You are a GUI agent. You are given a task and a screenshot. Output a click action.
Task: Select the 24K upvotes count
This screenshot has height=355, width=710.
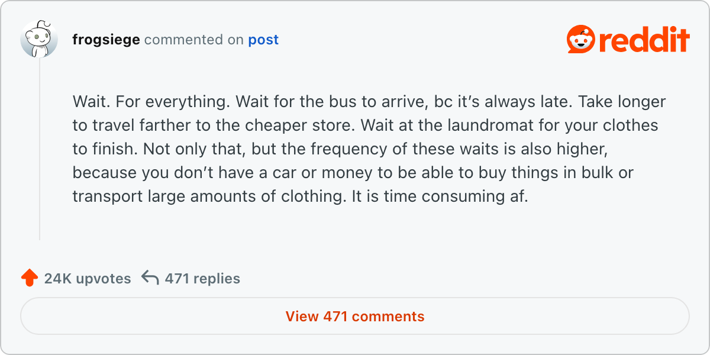tap(88, 279)
